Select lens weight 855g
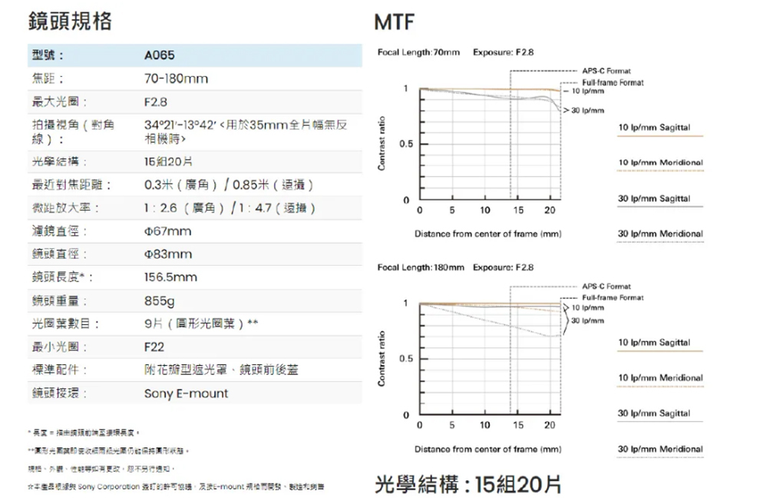Screen dimensions: 760x498 pos(160,301)
